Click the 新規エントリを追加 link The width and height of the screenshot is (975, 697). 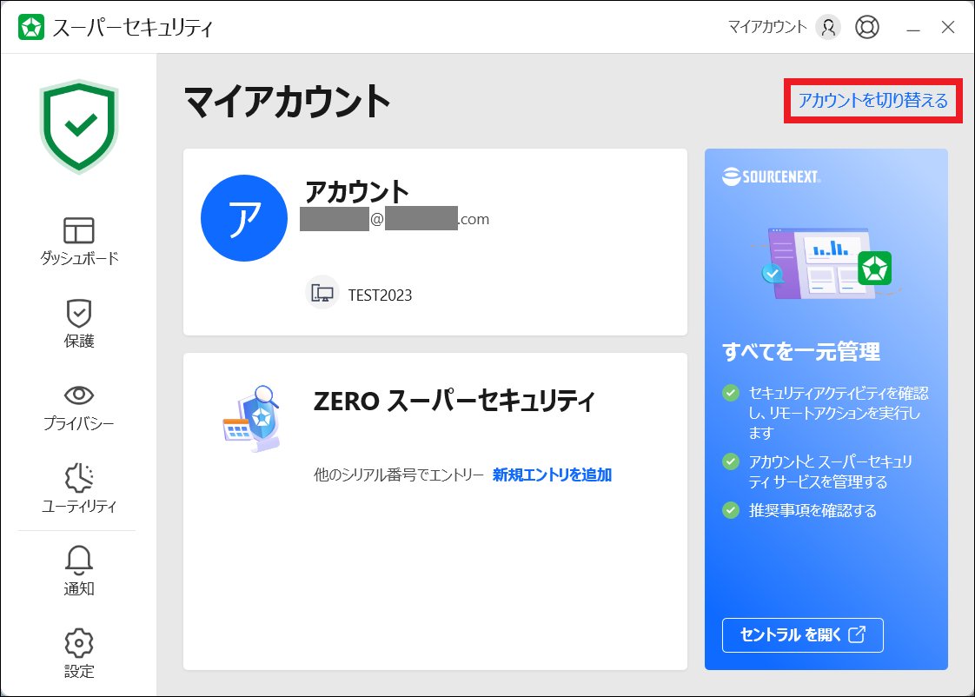[552, 475]
